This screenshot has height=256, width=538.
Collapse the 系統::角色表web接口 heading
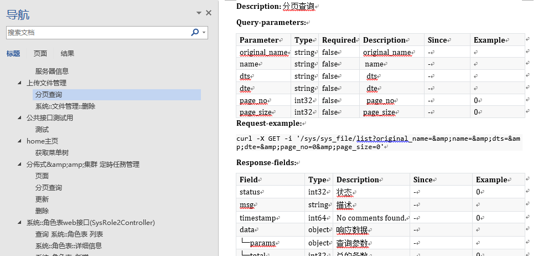pyautogui.click(x=20, y=223)
